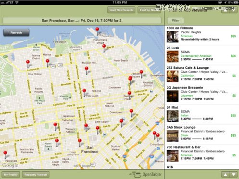Click the Japanese cuisine label

point(187,96)
